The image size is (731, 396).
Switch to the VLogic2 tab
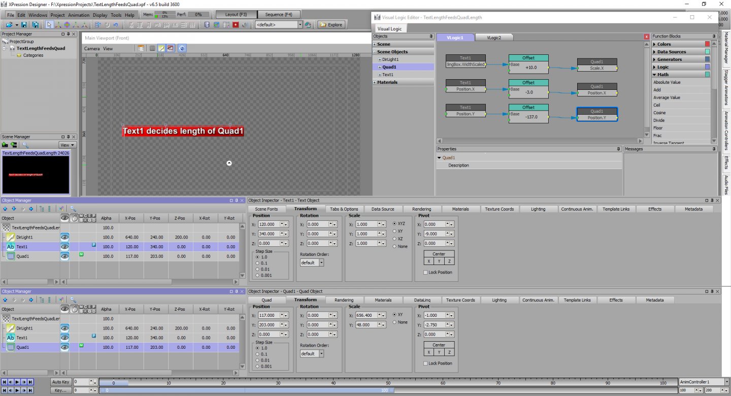tap(493, 38)
